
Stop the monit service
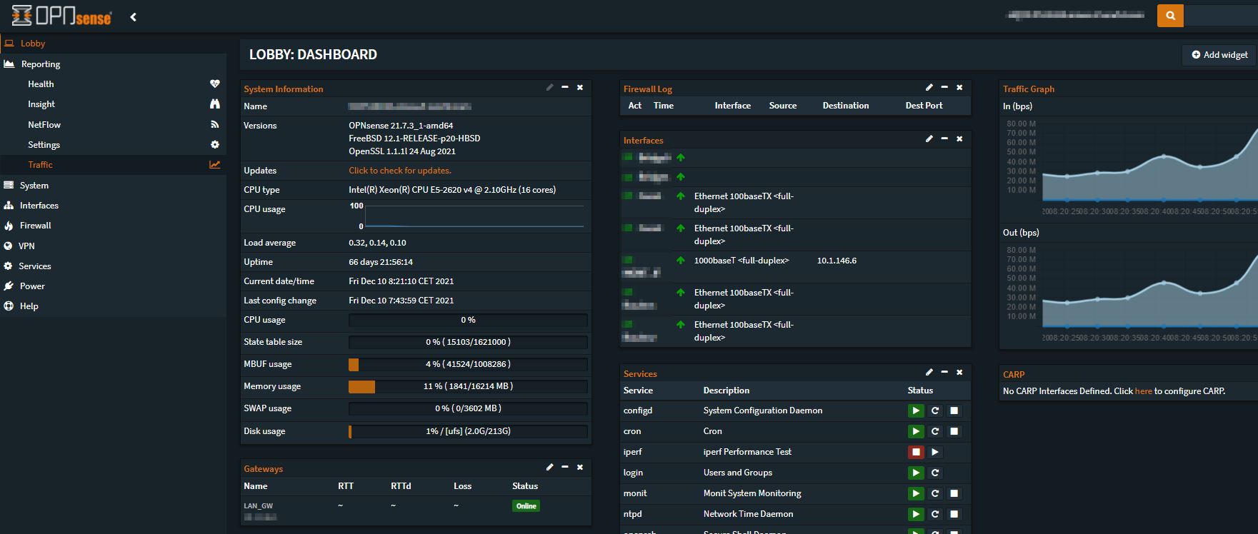(x=954, y=493)
